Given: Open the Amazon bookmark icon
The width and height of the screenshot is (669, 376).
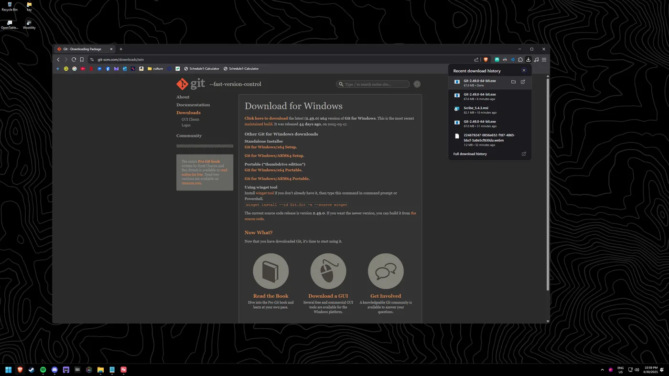Looking at the screenshot, I should tap(141, 69).
